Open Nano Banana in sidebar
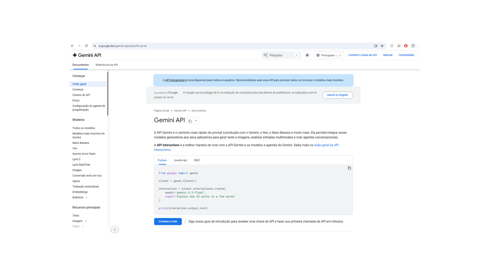Viewport: 489px width, 275px height. pos(80,143)
